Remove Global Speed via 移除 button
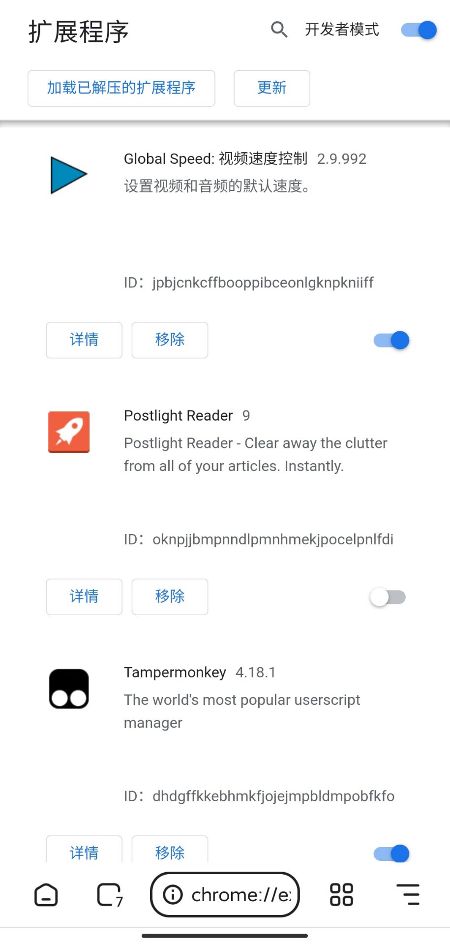450x945 pixels. (x=170, y=340)
